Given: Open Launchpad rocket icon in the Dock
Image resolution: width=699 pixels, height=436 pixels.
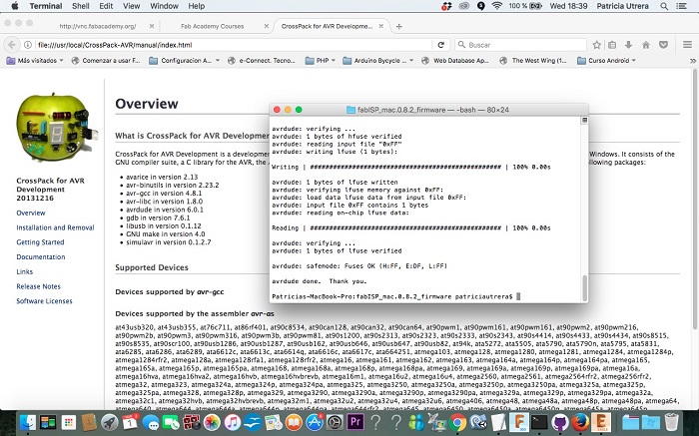Looking at the screenshot, I should 109,422.
